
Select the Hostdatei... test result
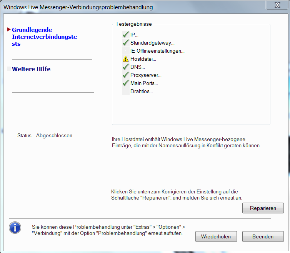point(143,59)
